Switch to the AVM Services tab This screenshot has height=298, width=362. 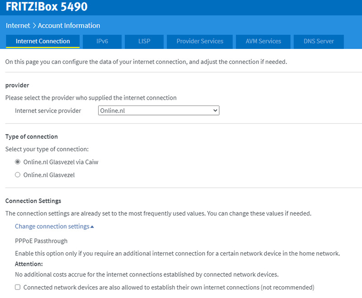[263, 41]
